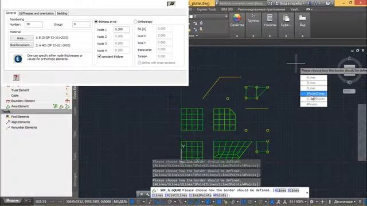
Task: Click the help question mark in title bar
Action: (x=327, y=3)
